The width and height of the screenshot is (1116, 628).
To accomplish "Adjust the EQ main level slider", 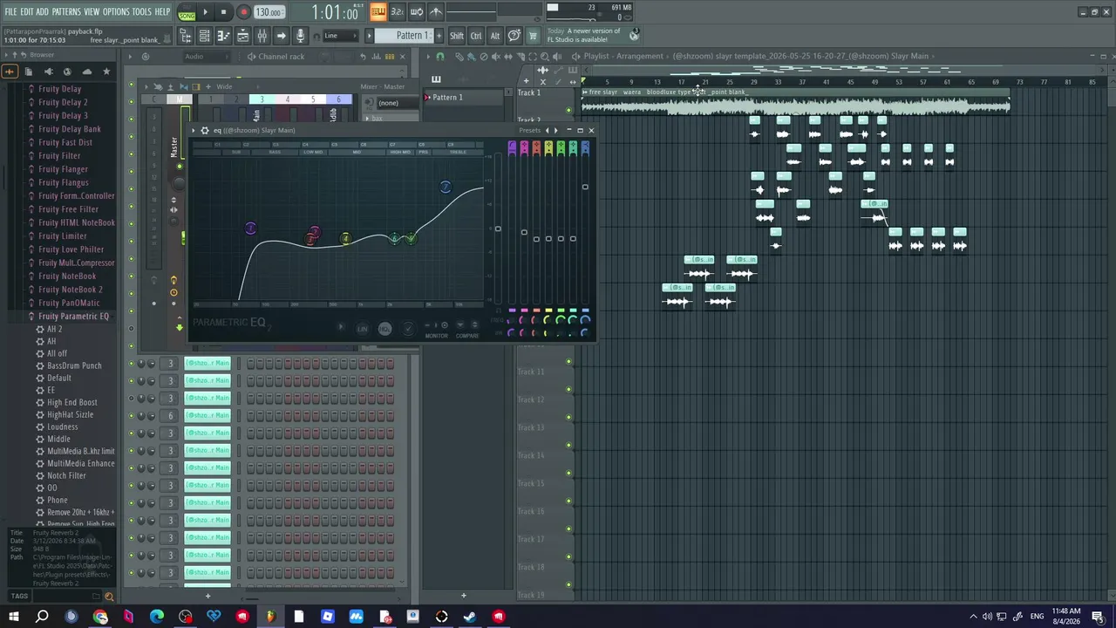I will [498, 229].
